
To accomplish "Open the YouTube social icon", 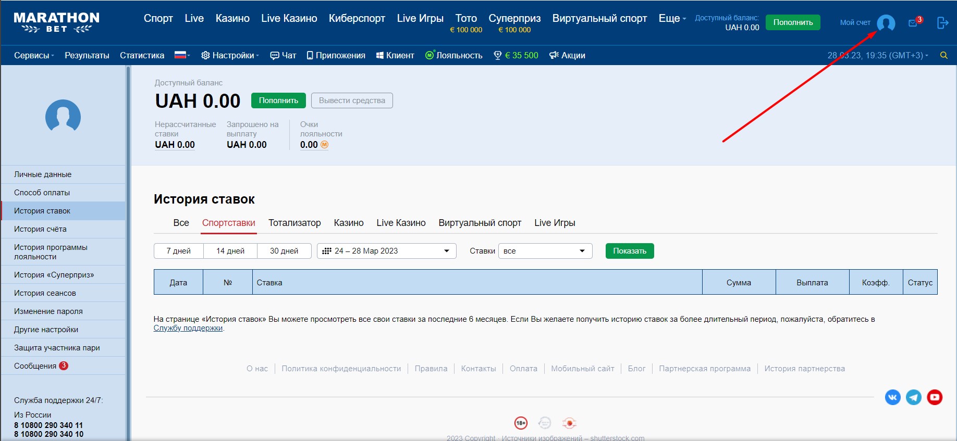I will (935, 397).
